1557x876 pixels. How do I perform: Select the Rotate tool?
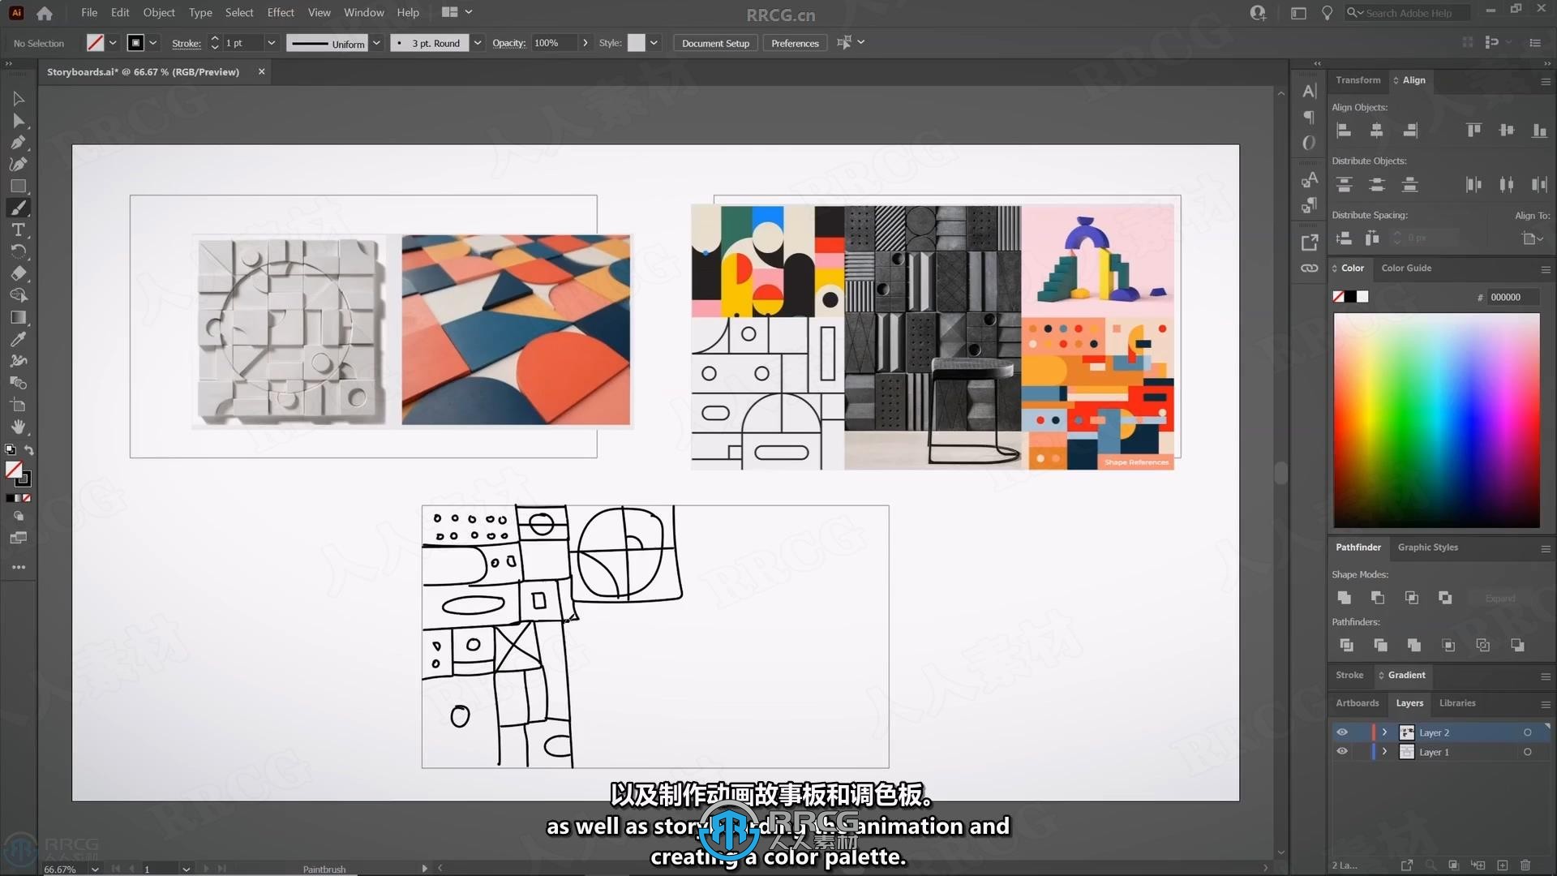(x=18, y=251)
